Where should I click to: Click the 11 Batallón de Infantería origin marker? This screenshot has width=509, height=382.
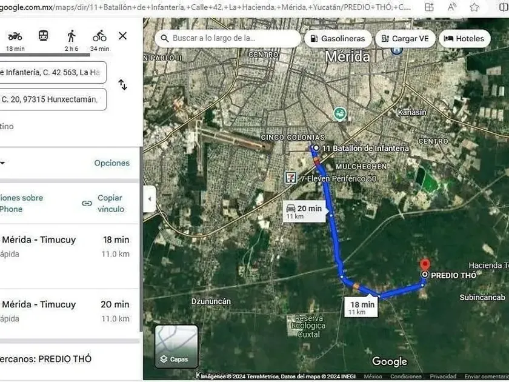pyautogui.click(x=316, y=148)
